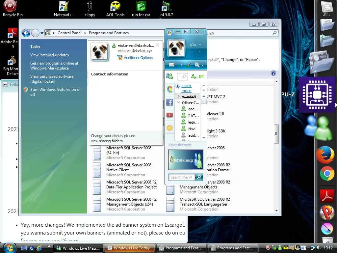
Task: Open the weather sun tab in Messenger sidebar
Action: coord(169,128)
